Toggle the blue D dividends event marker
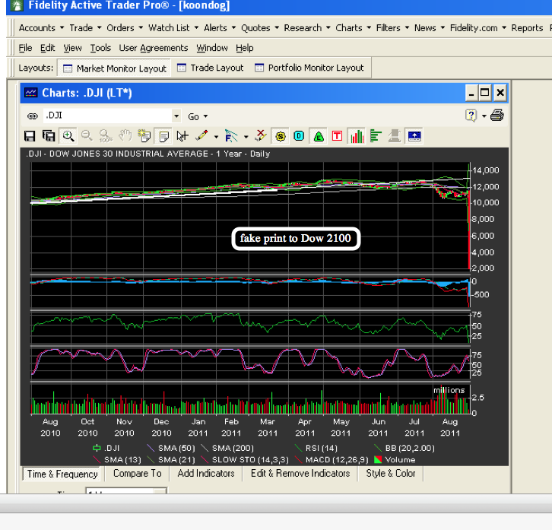The image size is (552, 530). pos(299,136)
